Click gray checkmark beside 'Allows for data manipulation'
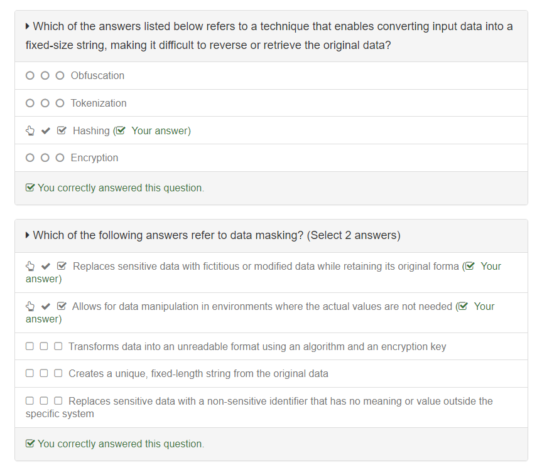 click(x=45, y=306)
